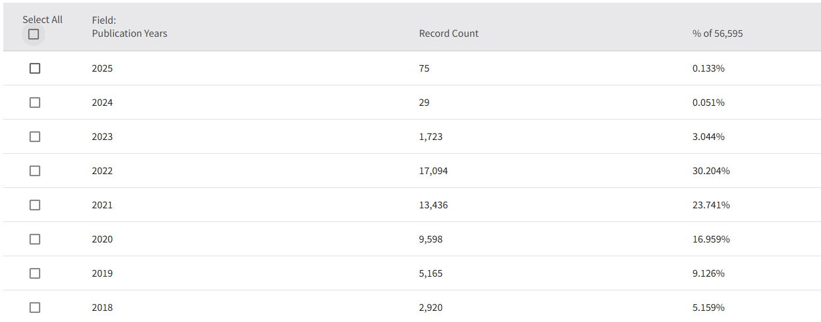Click the Record Count column header
Screen dimensions: 821x322
pyautogui.click(x=448, y=34)
